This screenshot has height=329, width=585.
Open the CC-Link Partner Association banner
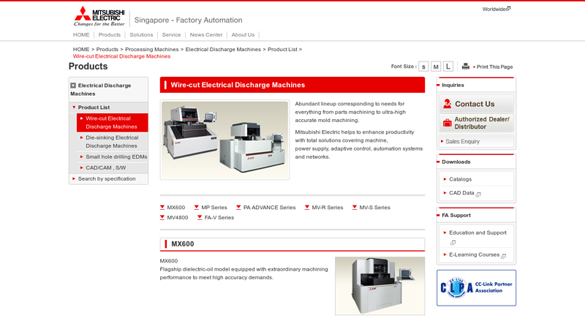click(476, 287)
